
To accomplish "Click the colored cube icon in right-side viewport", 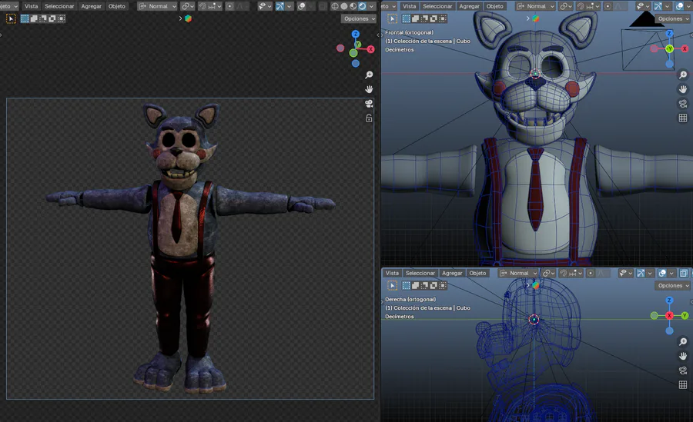I will (x=536, y=286).
